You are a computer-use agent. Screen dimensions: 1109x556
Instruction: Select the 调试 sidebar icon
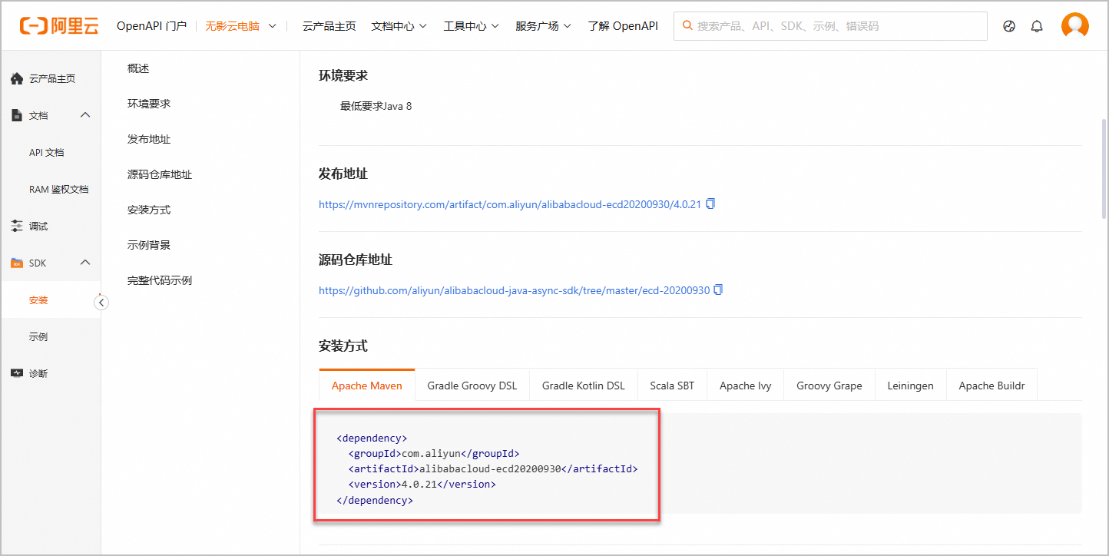(x=17, y=226)
